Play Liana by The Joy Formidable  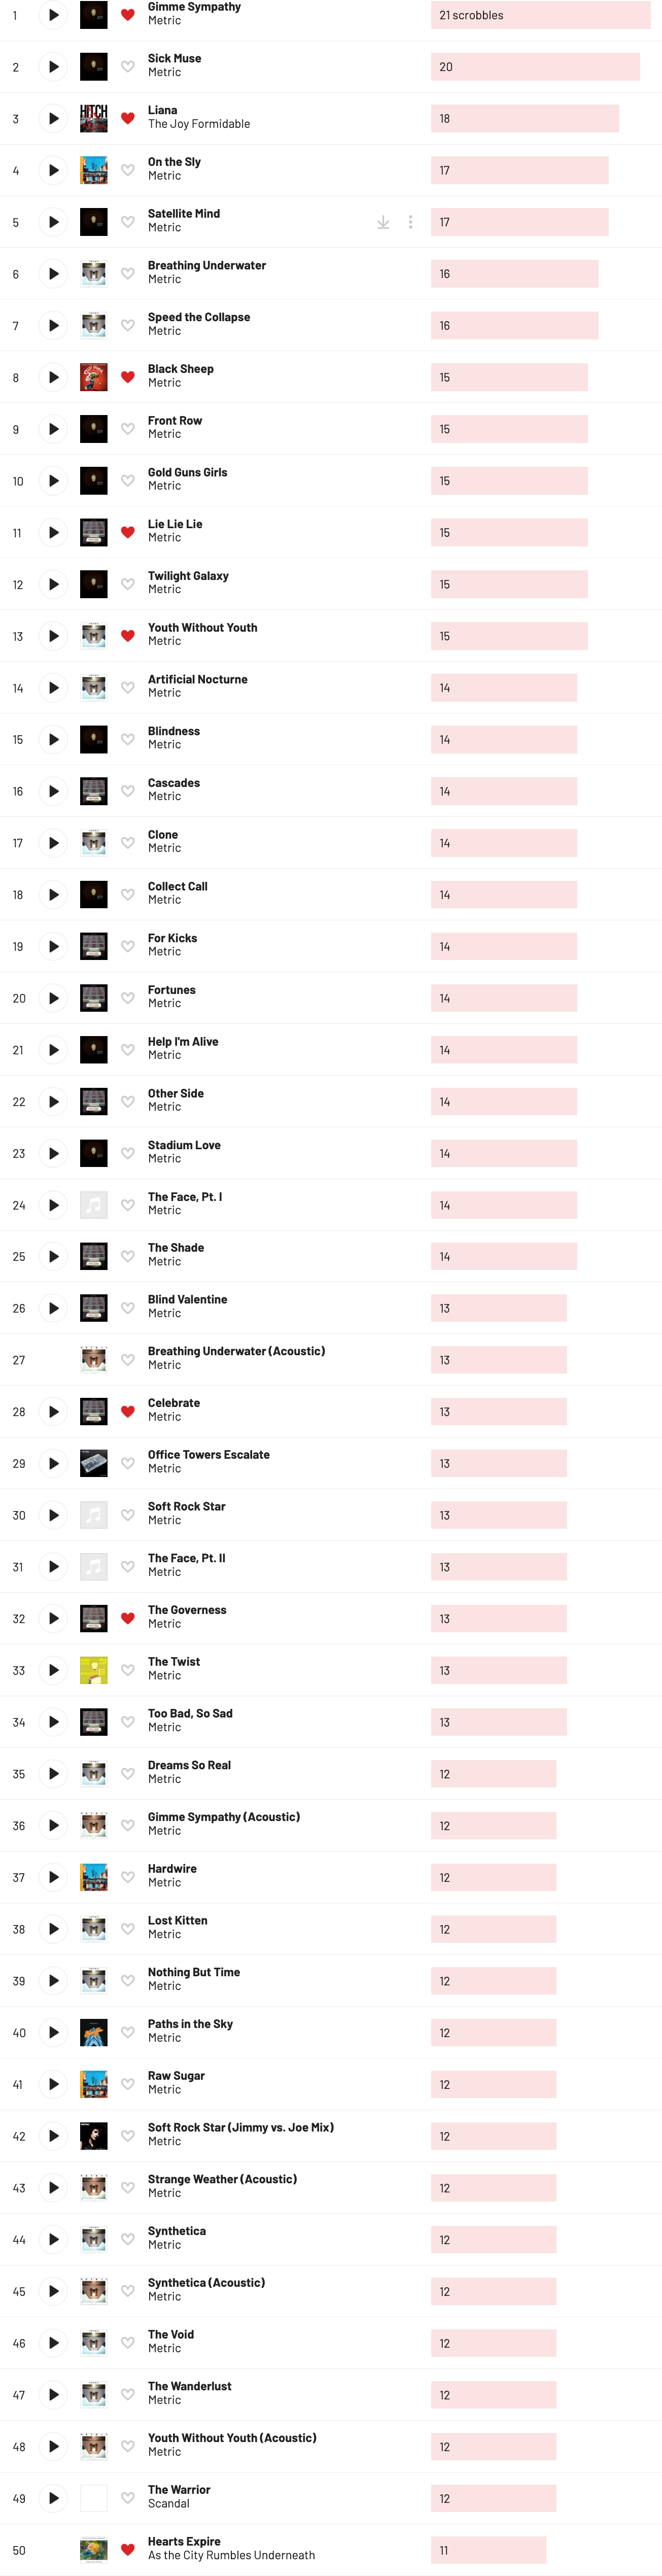tap(53, 119)
